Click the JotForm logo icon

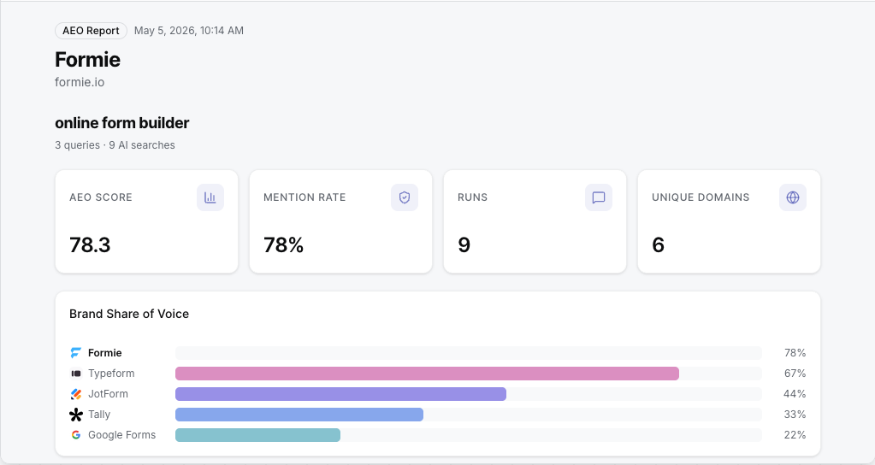[76, 394]
